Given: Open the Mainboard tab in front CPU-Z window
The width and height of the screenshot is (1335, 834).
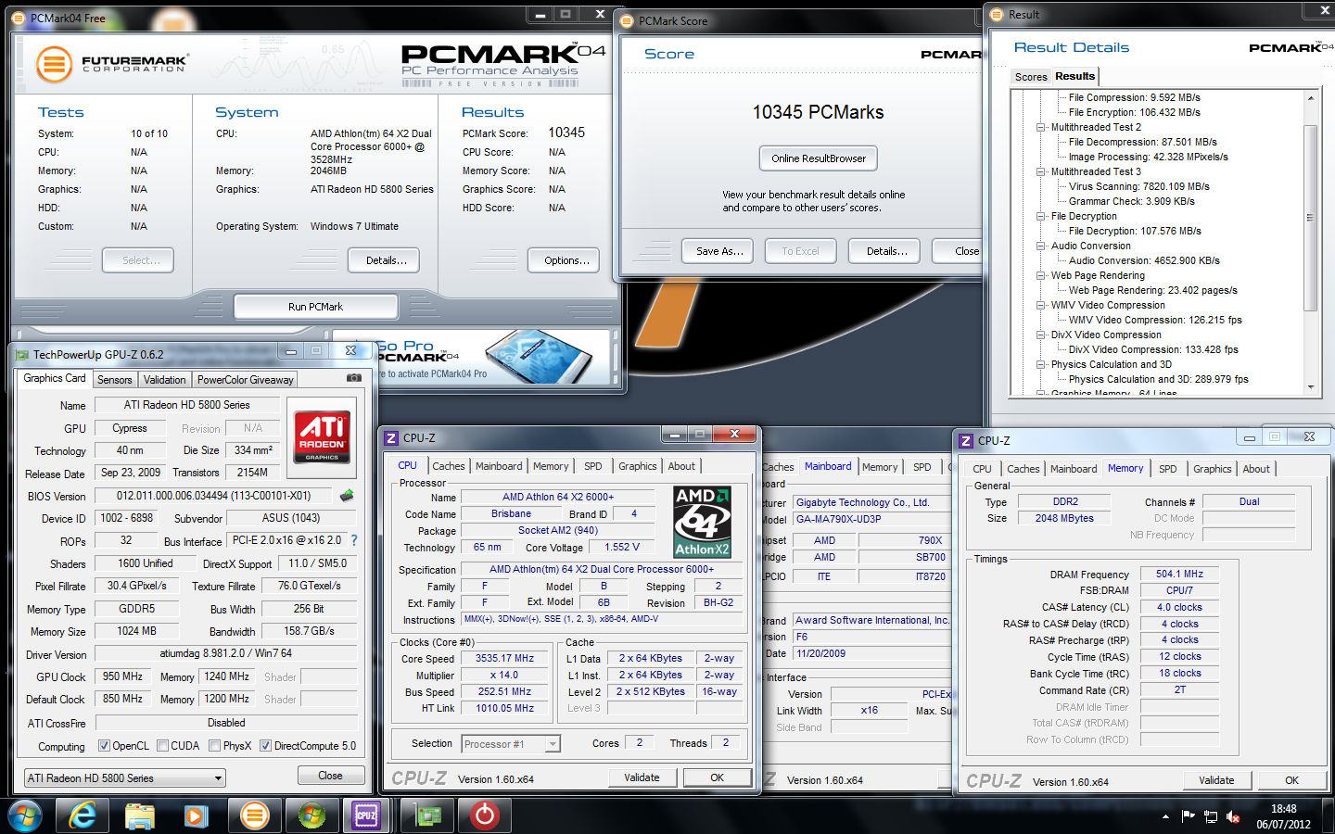Looking at the screenshot, I should point(499,466).
